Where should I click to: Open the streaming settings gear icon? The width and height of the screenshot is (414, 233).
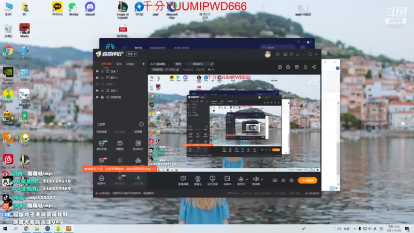coord(291,180)
